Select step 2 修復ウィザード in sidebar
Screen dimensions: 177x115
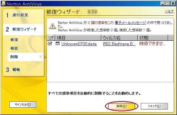[x=23, y=29]
